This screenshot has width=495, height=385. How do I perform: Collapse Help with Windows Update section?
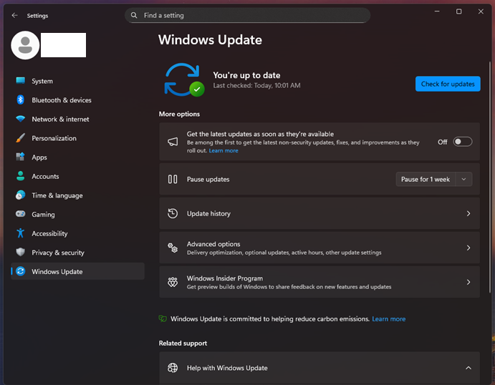point(468,368)
